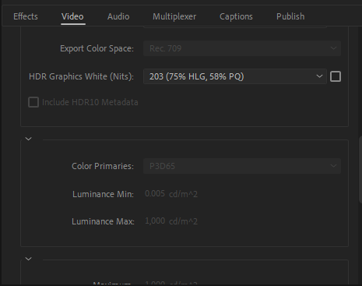
Task: Switch to the Effects tab
Action: [26, 16]
